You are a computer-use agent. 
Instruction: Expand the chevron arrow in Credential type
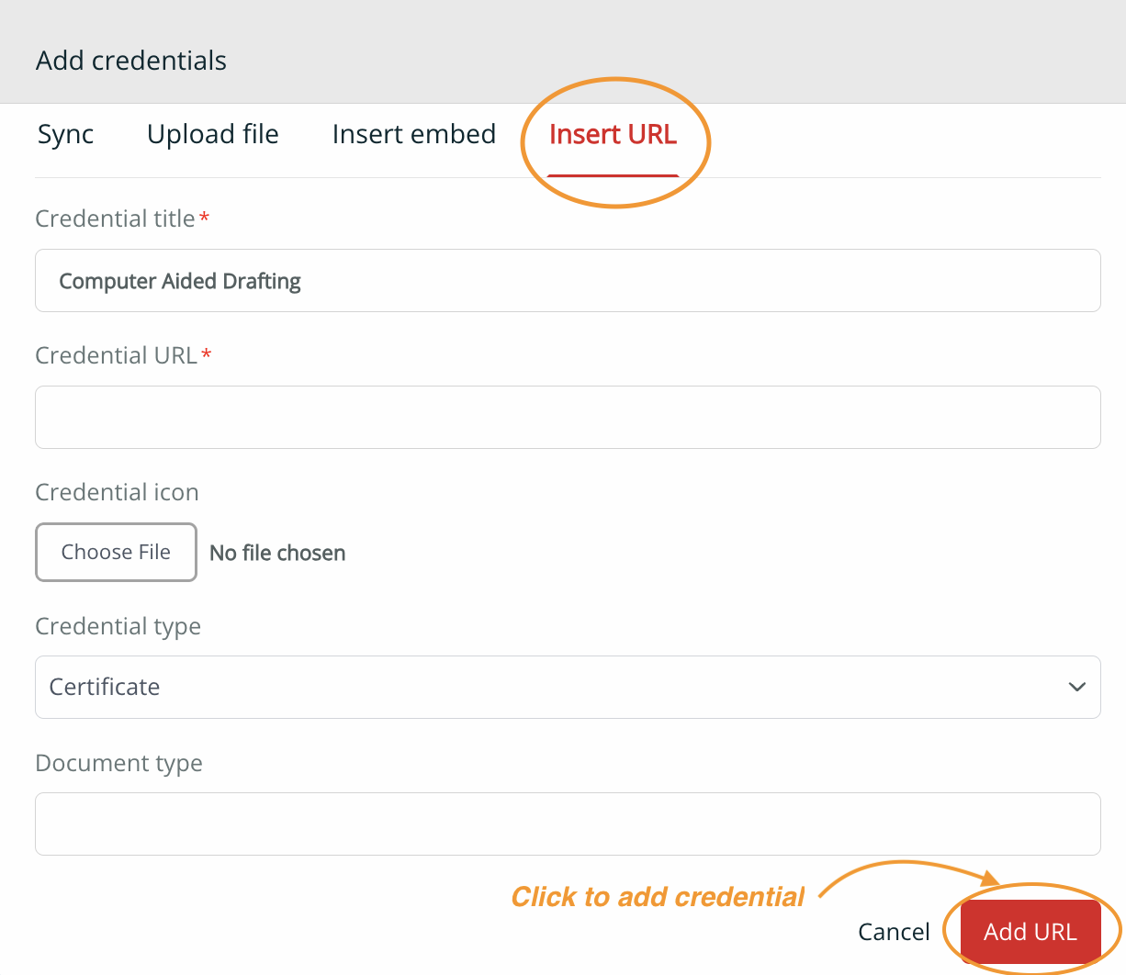click(x=1077, y=687)
